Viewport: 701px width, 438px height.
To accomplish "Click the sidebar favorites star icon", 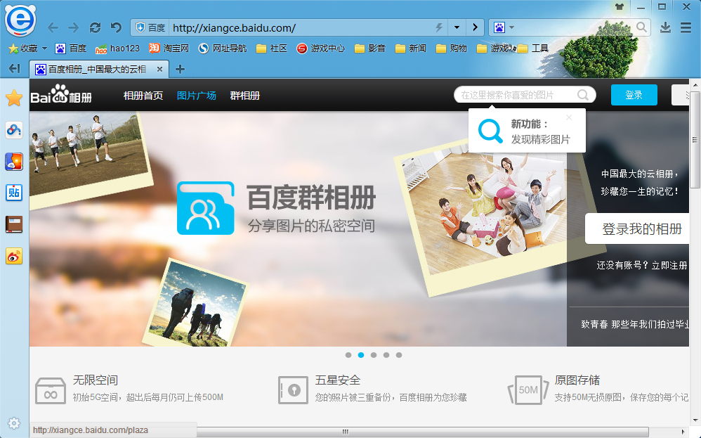I will tap(14, 98).
